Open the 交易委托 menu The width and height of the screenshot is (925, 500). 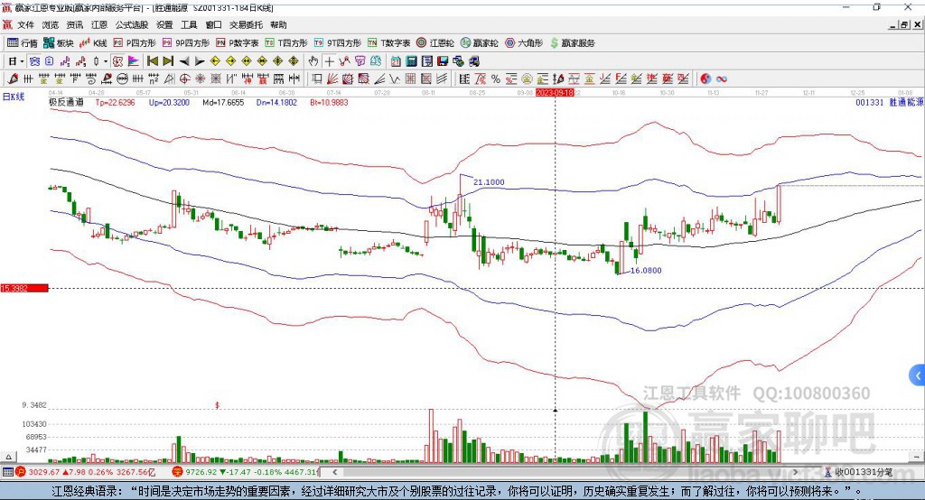[246, 24]
